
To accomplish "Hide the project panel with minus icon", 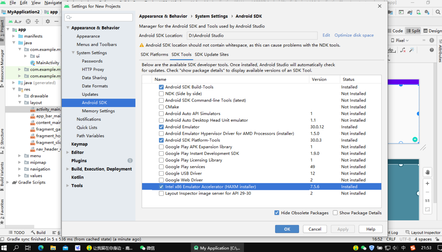I will (56, 21).
